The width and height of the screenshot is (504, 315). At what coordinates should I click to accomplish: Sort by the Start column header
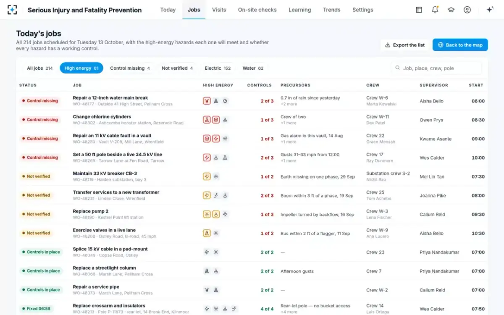click(476, 85)
